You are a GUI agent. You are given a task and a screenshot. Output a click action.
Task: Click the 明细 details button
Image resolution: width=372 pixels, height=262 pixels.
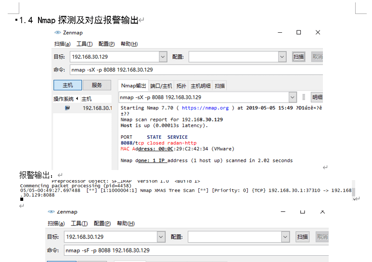[x=317, y=97]
